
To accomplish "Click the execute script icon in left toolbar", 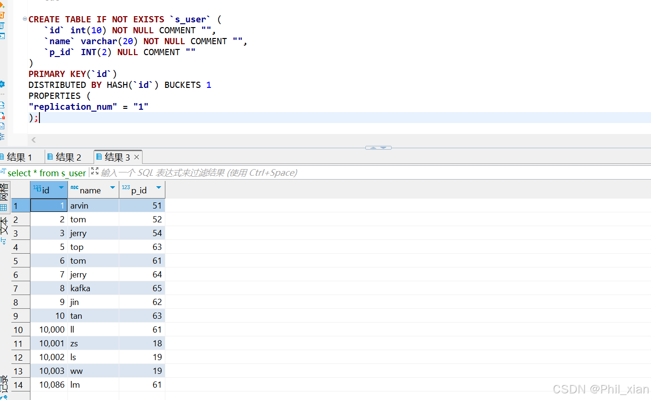I will (x=2, y=15).
